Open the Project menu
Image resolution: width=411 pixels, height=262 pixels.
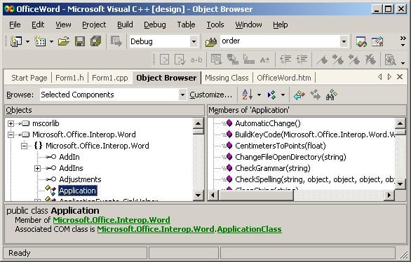coord(94,25)
